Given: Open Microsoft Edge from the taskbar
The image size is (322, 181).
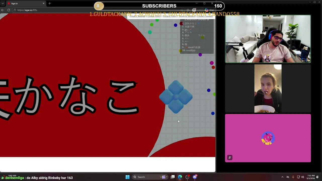Looking at the screenshot, I should [180, 177].
